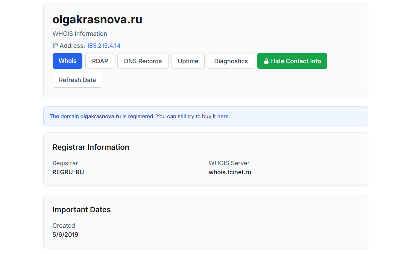Viewport: 404px width, 254px height.
Task: Open the IP address 185.215.4.14 link
Action: pos(103,46)
